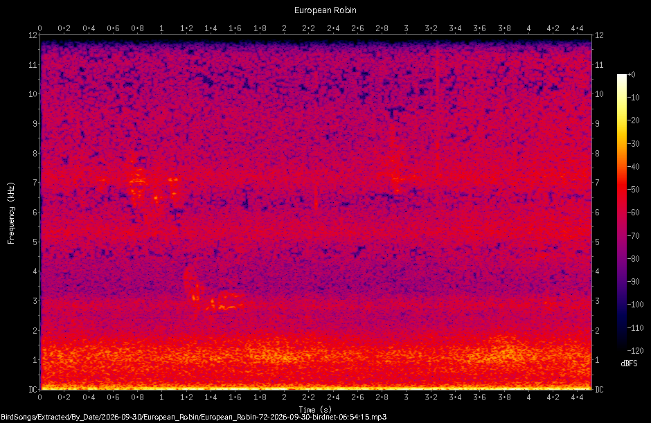
Task: Click "DC" on the left frequency axis
Action: 33,389
